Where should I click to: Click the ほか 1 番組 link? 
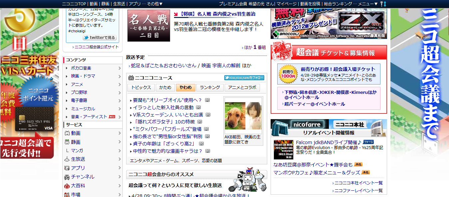coord(255,47)
